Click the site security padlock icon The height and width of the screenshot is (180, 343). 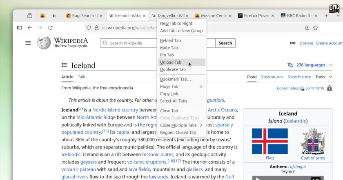pos(96,28)
